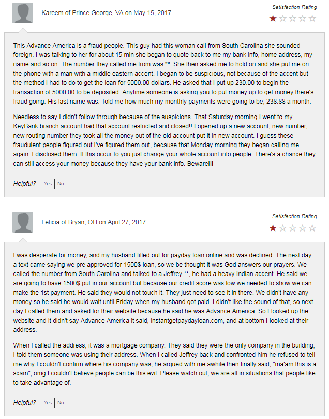This screenshot has height=419, width=329.
Task: Click the fifth star in Kareem's rating
Action: (x=312, y=19)
